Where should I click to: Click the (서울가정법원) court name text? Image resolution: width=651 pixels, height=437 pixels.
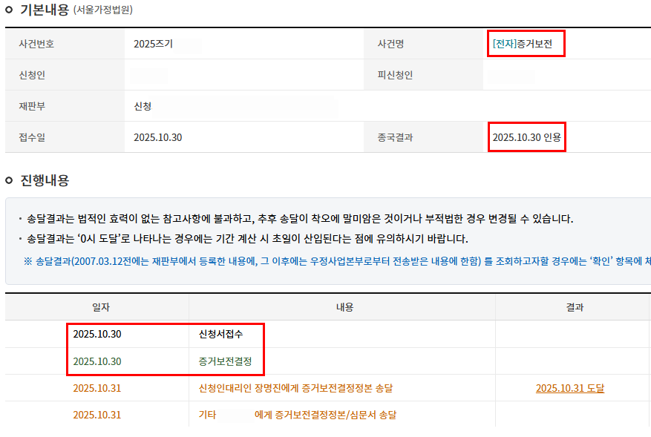103,10
